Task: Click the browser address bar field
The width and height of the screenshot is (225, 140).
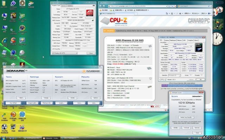Action: click(x=137, y=6)
